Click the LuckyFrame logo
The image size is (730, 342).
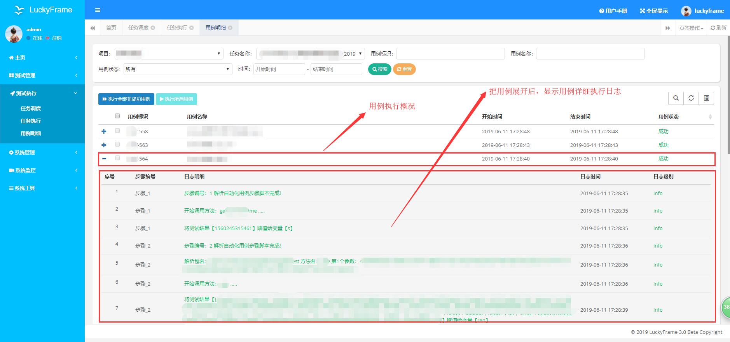(43, 10)
